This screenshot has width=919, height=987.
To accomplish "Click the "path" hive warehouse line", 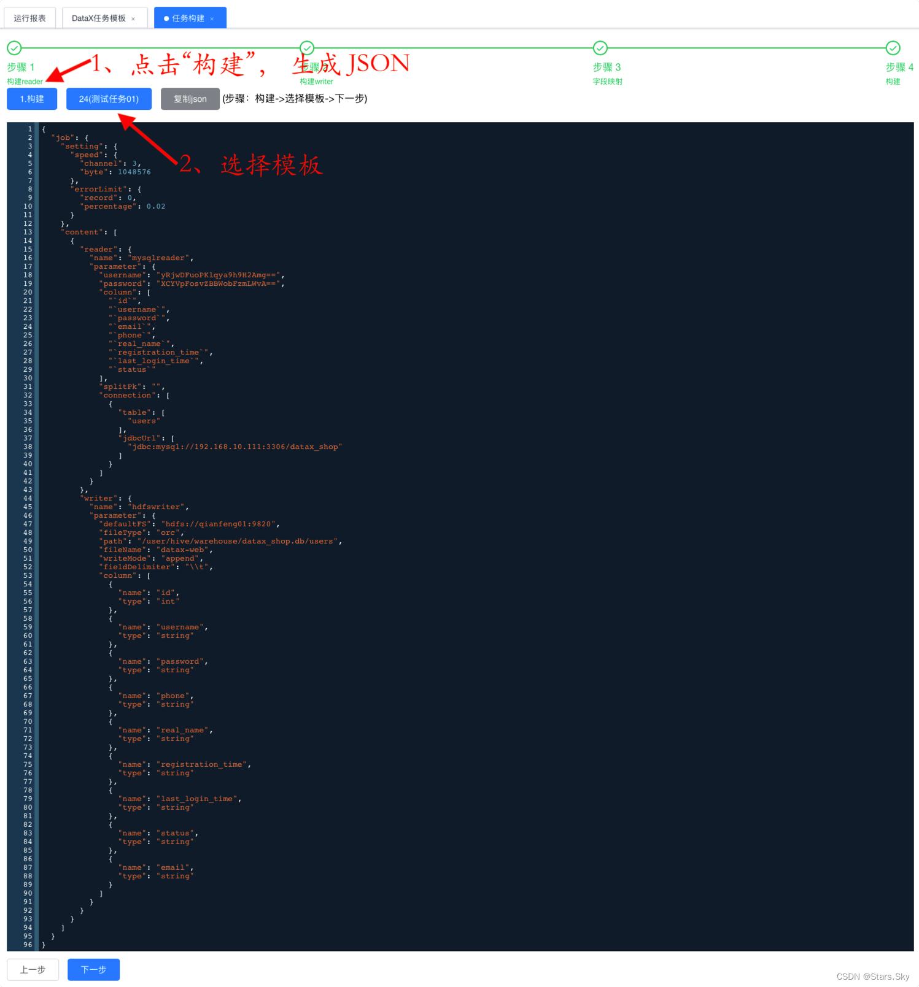I will point(221,541).
